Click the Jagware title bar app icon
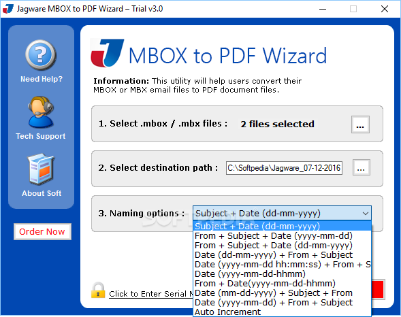Viewport: 401px width, 317px height. pyautogui.click(x=8, y=9)
